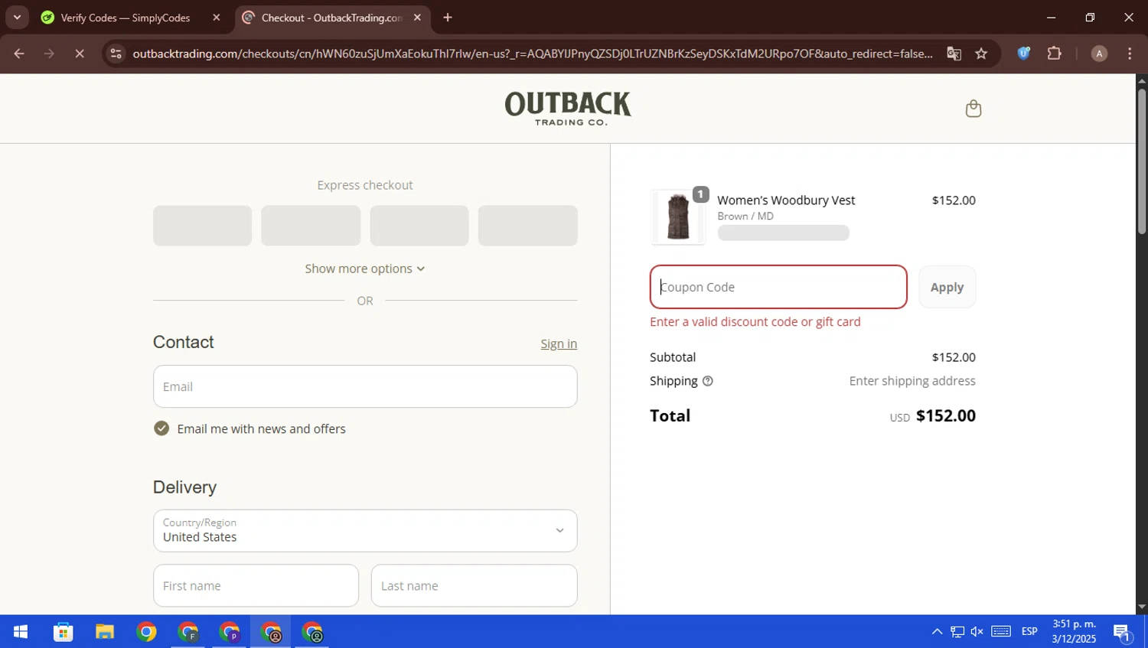Open Microsoft Store from taskbar
Screen dimensions: 1148x648
[63, 632]
